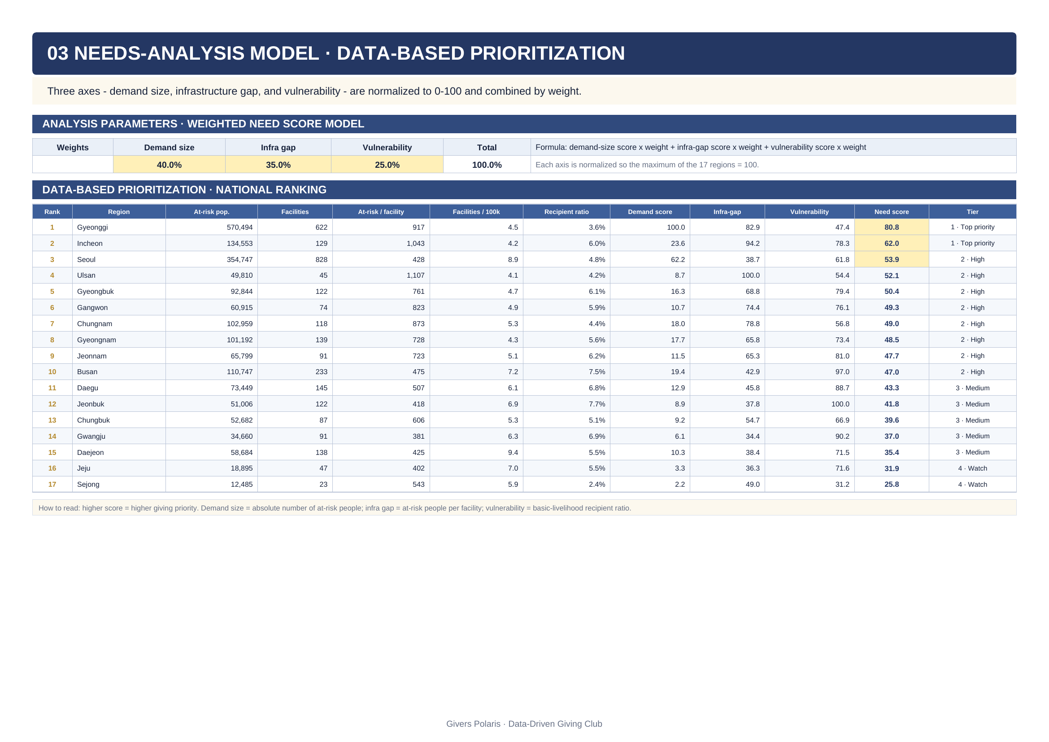Click the Formula description text
This screenshot has height=742, width=1049.
701,147
